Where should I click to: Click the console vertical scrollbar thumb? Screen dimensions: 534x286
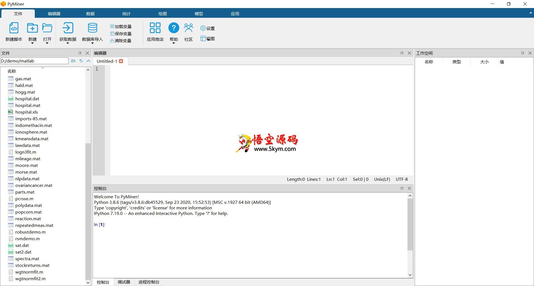click(410, 224)
